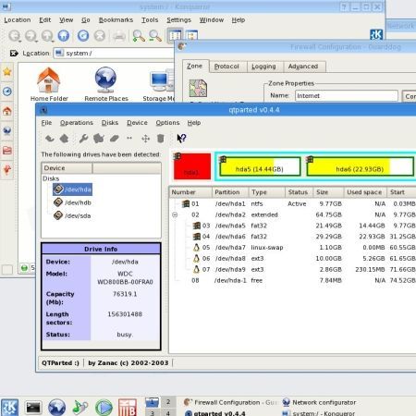Switch to the Protocol tab in Firewall Configuration
The image size is (416, 416).
[x=226, y=67]
